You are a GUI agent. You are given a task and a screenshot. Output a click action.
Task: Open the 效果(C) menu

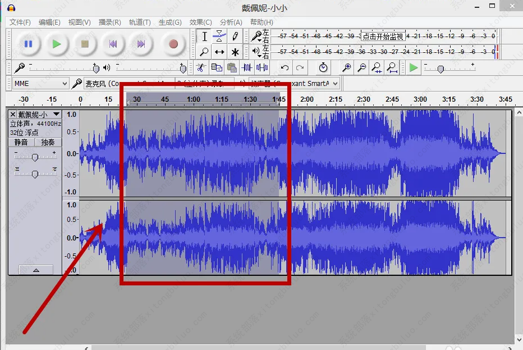pos(200,22)
